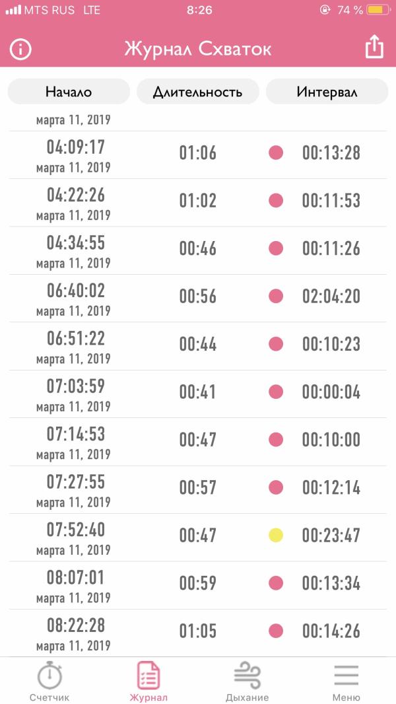This screenshot has height=704, width=396.
Task: Tap duration 00:46 of 04:34:55 entry
Action: coord(197,248)
